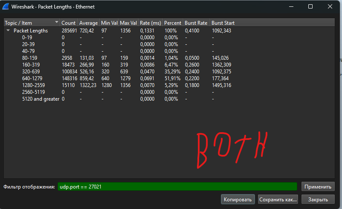Sort by the Burst Start column
The image size is (342, 209).
(x=223, y=23)
